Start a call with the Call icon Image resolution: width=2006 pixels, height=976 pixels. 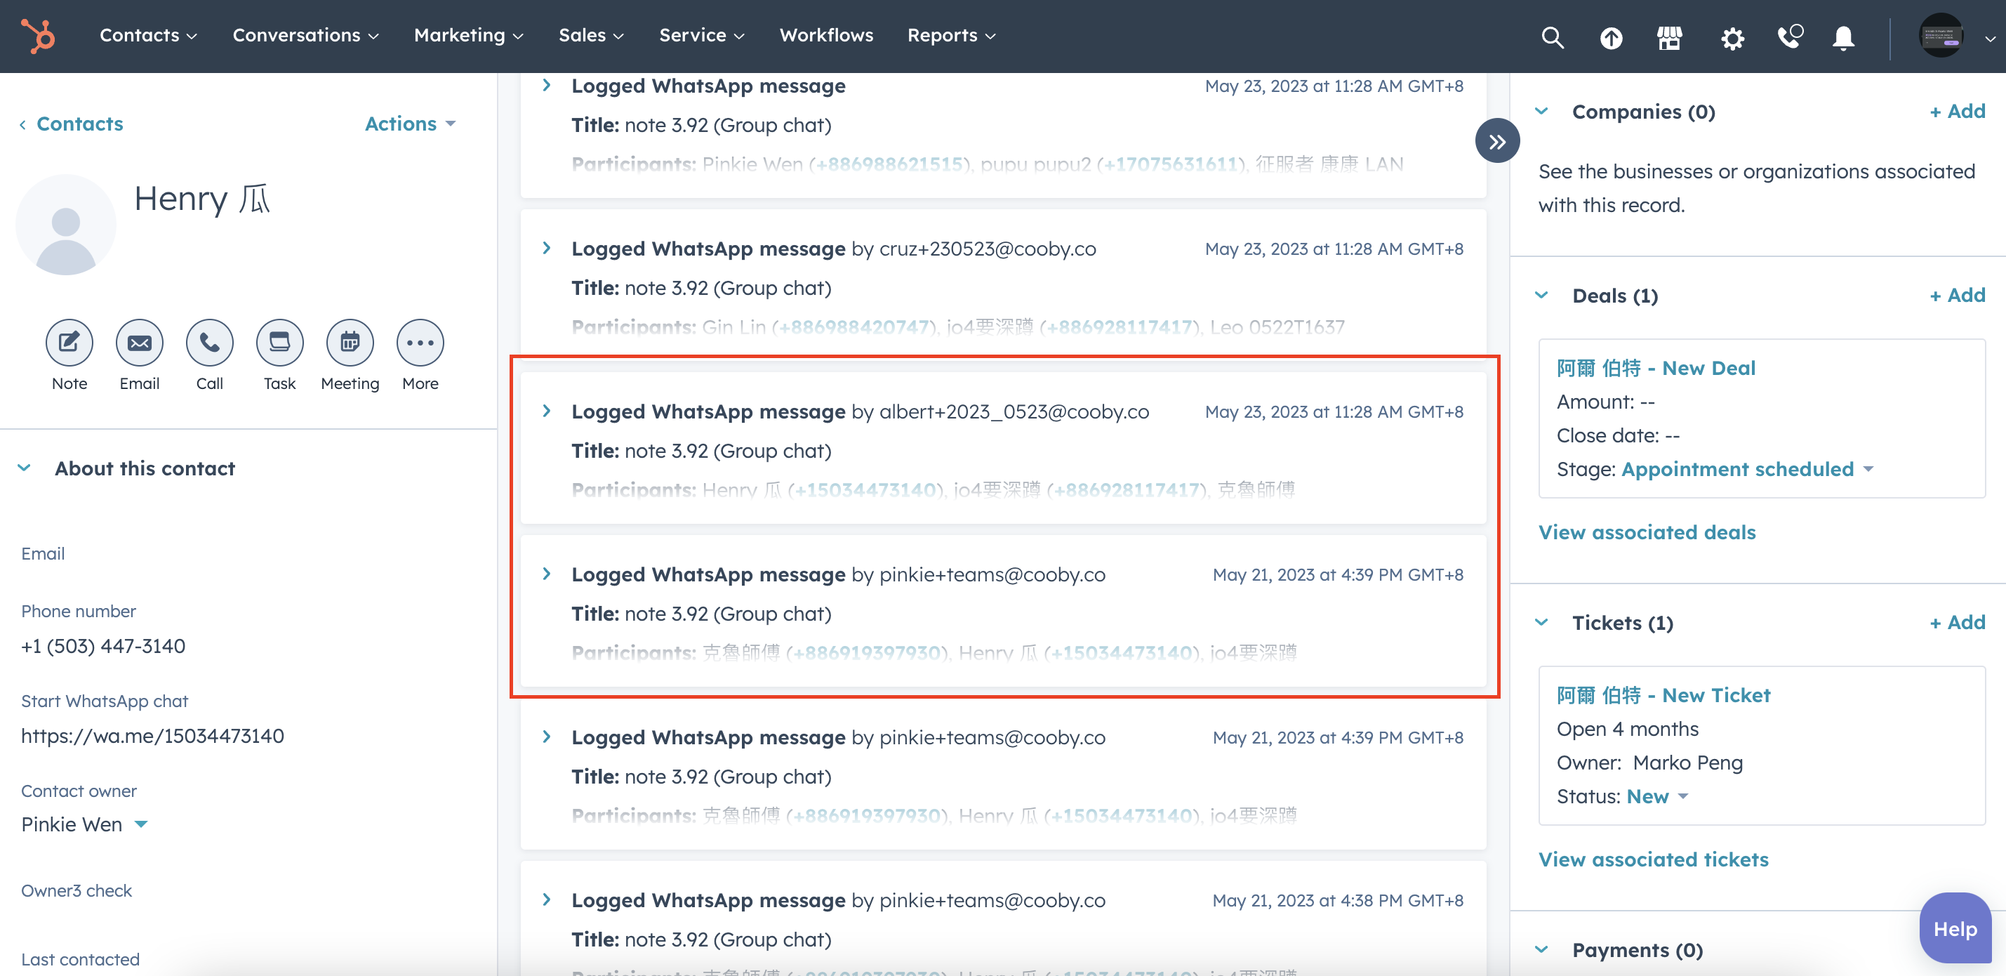208,343
